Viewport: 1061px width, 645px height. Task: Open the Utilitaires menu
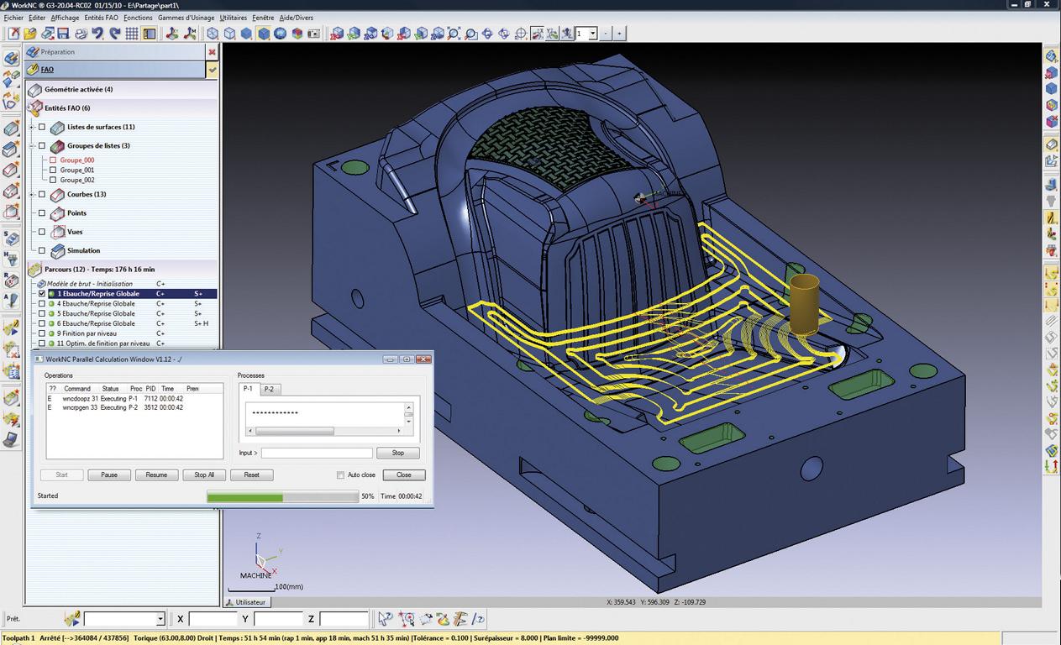(234, 17)
